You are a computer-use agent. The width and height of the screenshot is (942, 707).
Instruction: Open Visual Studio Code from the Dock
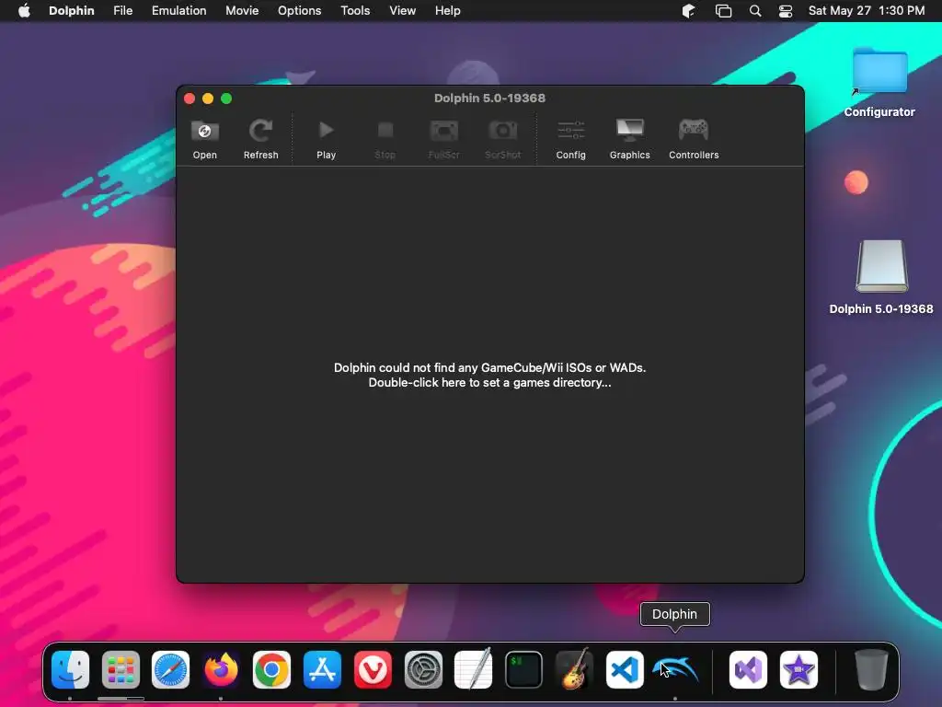[625, 669]
